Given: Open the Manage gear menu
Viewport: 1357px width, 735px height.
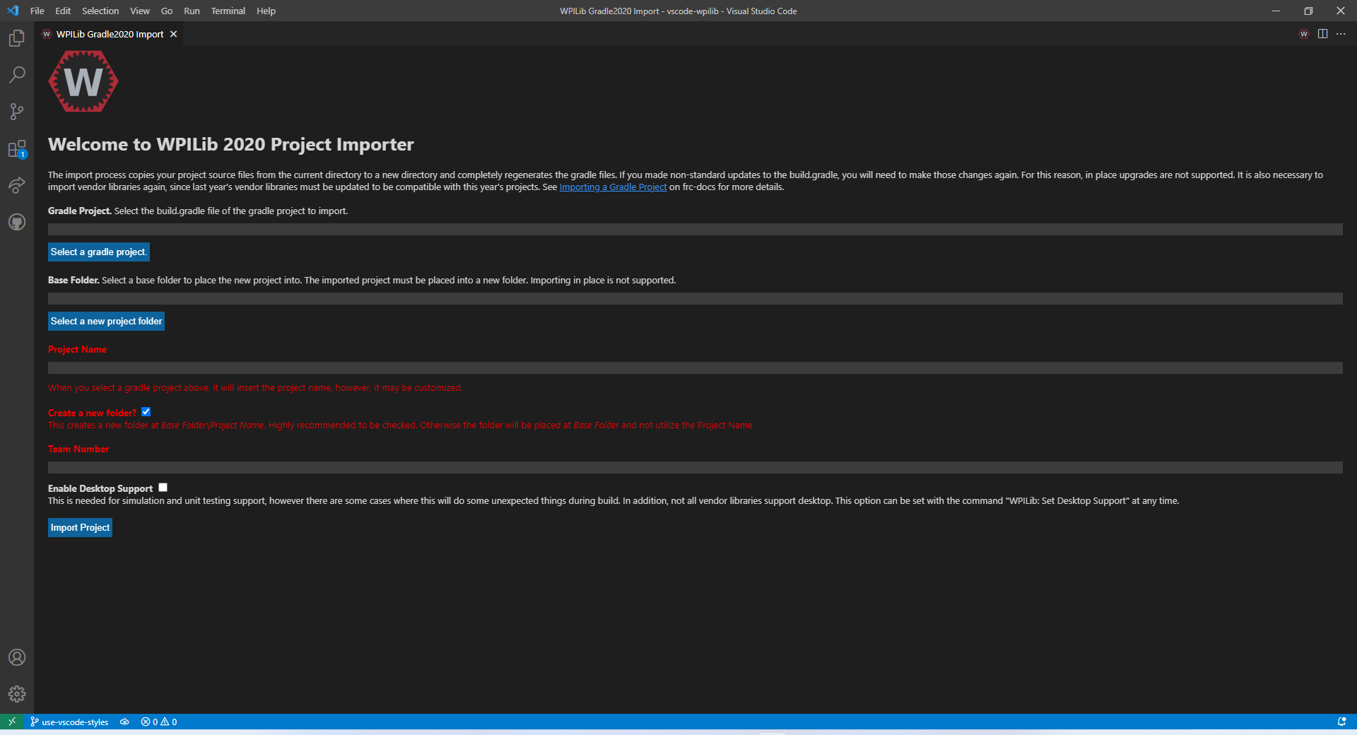Looking at the screenshot, I should [17, 694].
